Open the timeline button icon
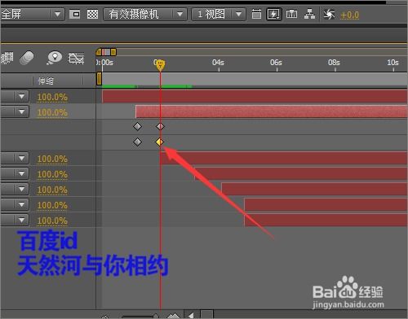 [x=291, y=14]
